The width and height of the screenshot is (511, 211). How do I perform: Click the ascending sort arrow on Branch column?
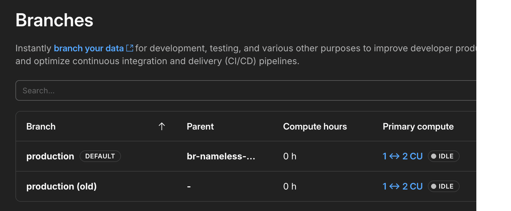click(x=161, y=126)
